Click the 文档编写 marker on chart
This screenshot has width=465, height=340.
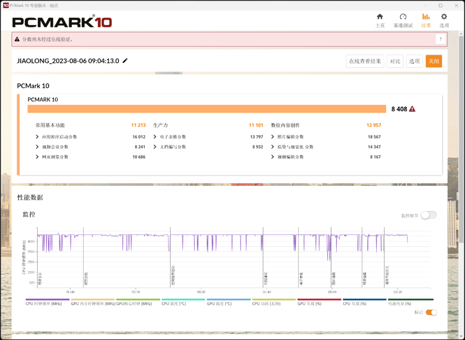[x=263, y=257]
